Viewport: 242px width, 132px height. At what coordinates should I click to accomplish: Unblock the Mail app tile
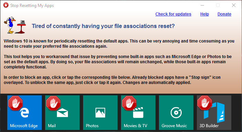click(62, 113)
